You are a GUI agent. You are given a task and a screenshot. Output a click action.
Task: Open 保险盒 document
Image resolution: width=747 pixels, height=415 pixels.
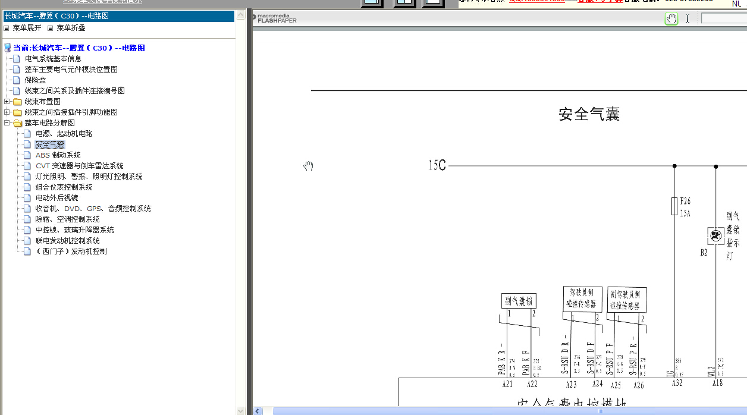pyautogui.click(x=35, y=80)
